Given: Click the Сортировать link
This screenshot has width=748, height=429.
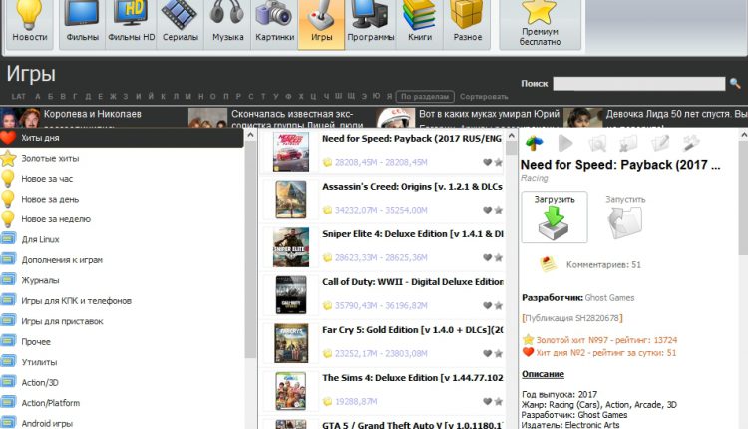Looking at the screenshot, I should coord(484,97).
